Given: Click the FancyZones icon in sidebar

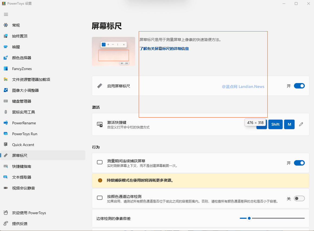Looking at the screenshot, I should (6, 69).
